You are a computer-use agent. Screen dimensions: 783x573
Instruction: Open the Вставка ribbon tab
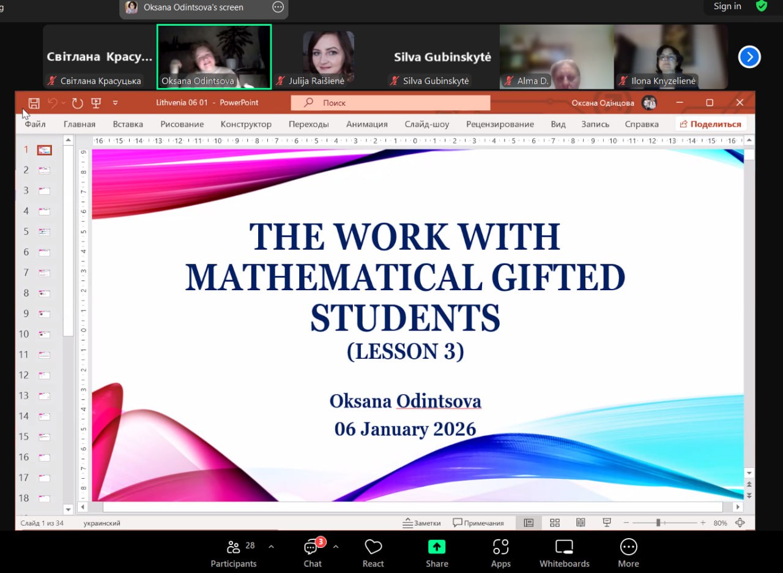[x=128, y=124]
